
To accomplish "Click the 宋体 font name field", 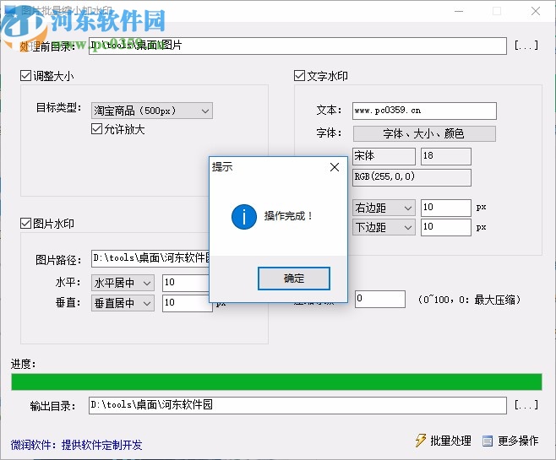I will click(384, 156).
